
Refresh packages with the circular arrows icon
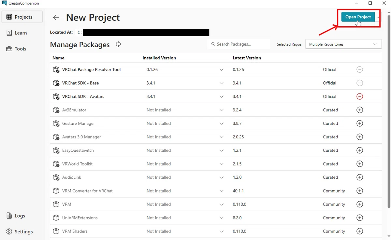click(x=118, y=44)
